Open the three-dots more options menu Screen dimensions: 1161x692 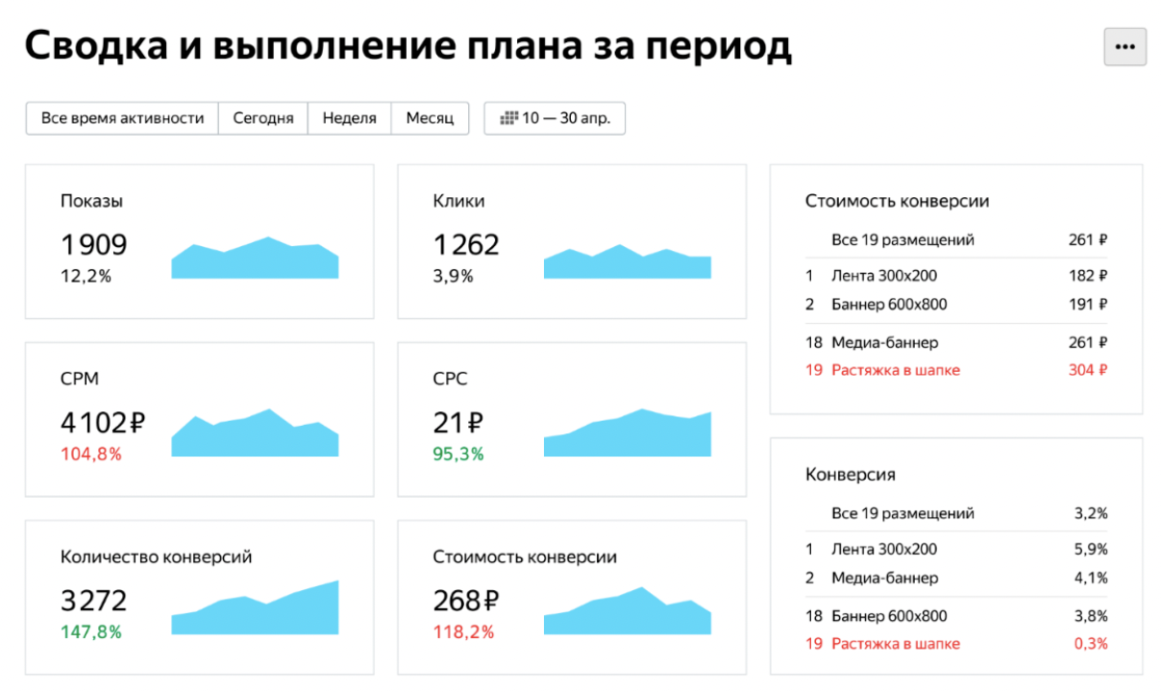1124,47
